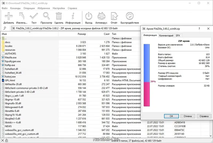Click the filezilla.exe application icon
The width and height of the screenshot is (213, 143).
[3, 57]
